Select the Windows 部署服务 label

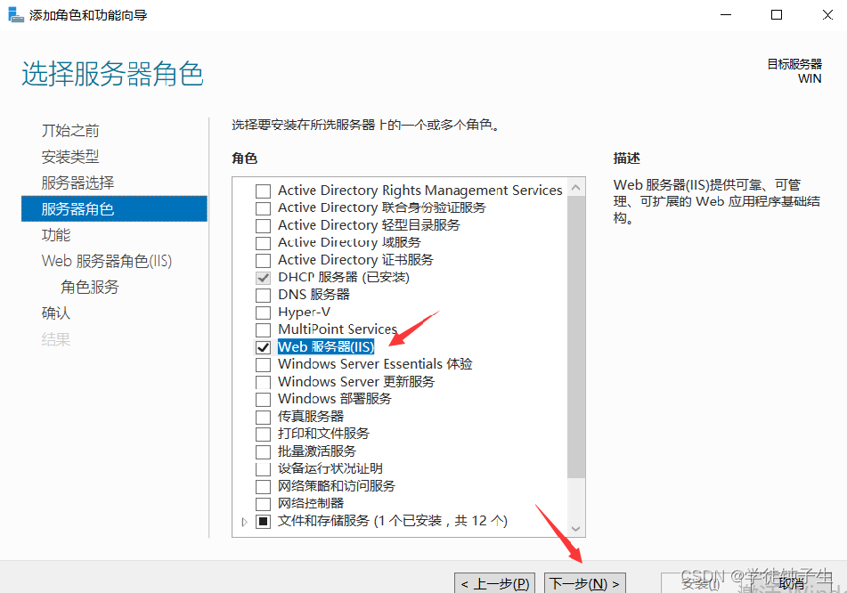click(x=335, y=399)
